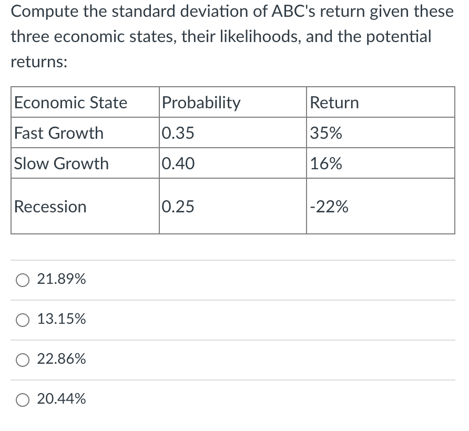Click the 0.35 probability value
Screen dimensions: 469x431
[178, 133]
